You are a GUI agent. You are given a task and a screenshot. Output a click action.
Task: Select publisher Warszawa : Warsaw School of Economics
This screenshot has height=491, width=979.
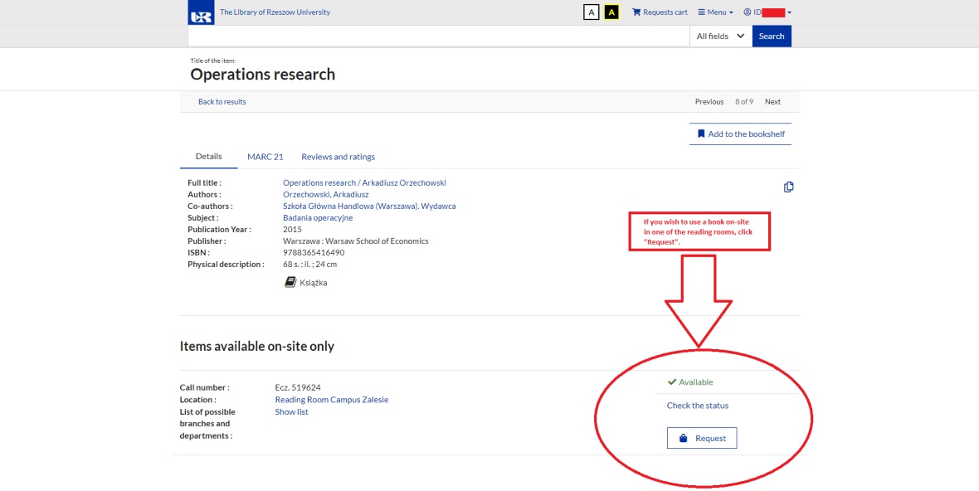click(356, 241)
